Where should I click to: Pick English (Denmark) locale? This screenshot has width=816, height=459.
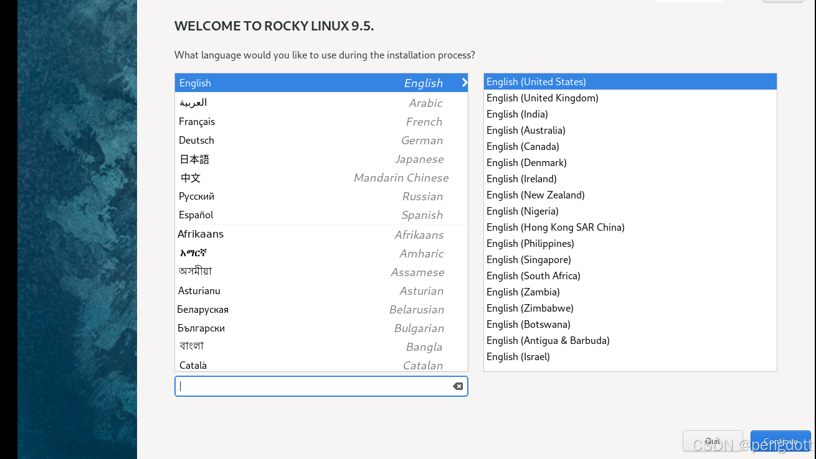[x=630, y=162]
